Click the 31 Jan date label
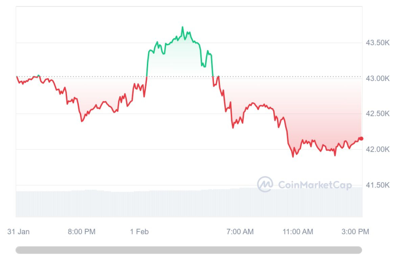The width and height of the screenshot is (406, 270). pyautogui.click(x=18, y=231)
